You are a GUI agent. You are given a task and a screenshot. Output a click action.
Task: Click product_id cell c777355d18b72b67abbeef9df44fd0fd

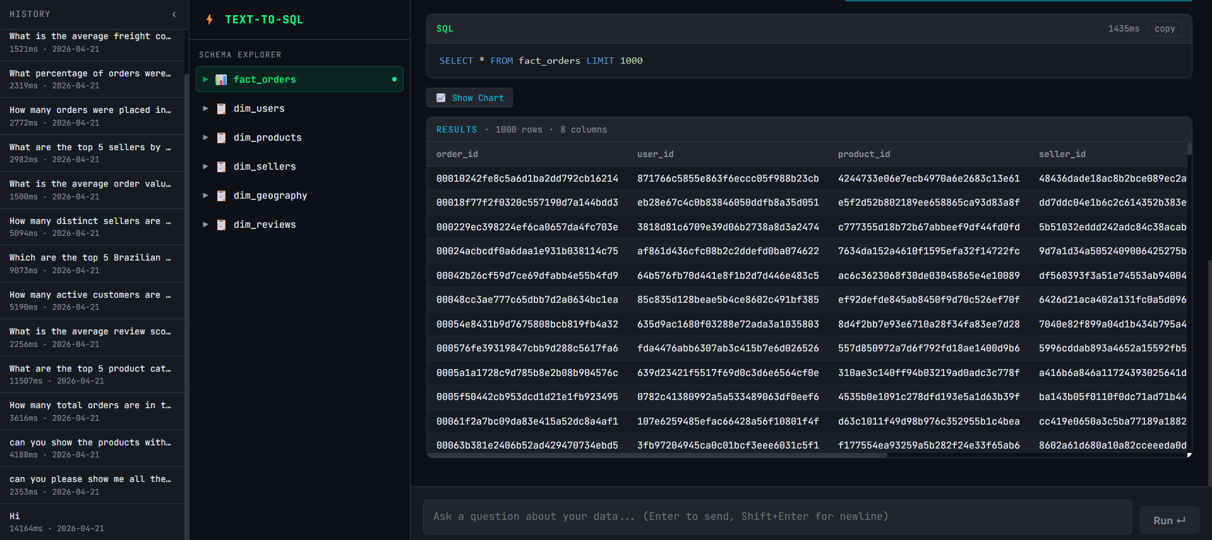(x=929, y=227)
